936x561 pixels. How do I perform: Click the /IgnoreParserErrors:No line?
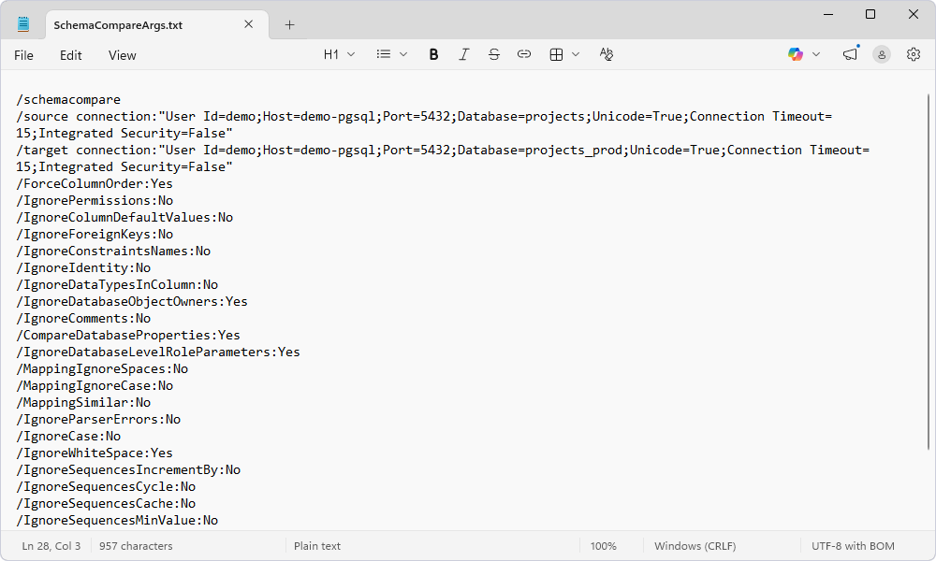pos(98,419)
